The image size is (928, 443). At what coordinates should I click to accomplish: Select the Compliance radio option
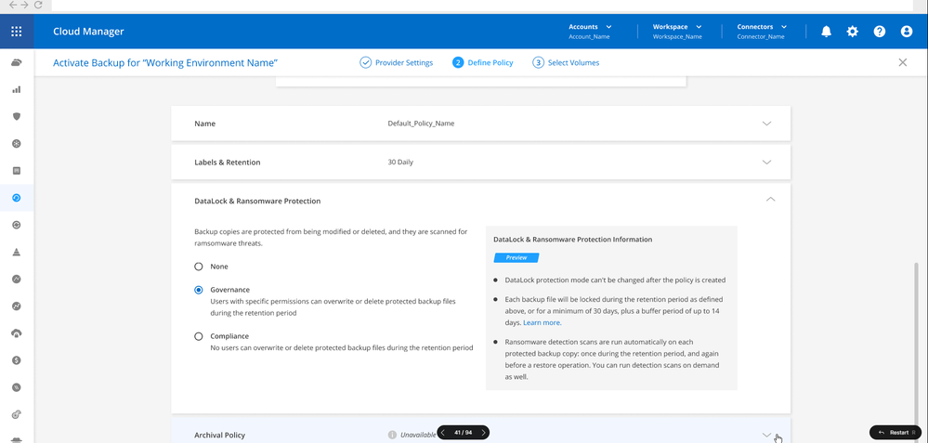pos(199,336)
